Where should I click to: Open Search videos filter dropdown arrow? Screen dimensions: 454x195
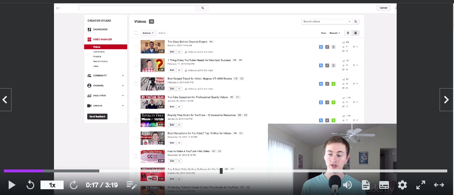(x=349, y=21)
